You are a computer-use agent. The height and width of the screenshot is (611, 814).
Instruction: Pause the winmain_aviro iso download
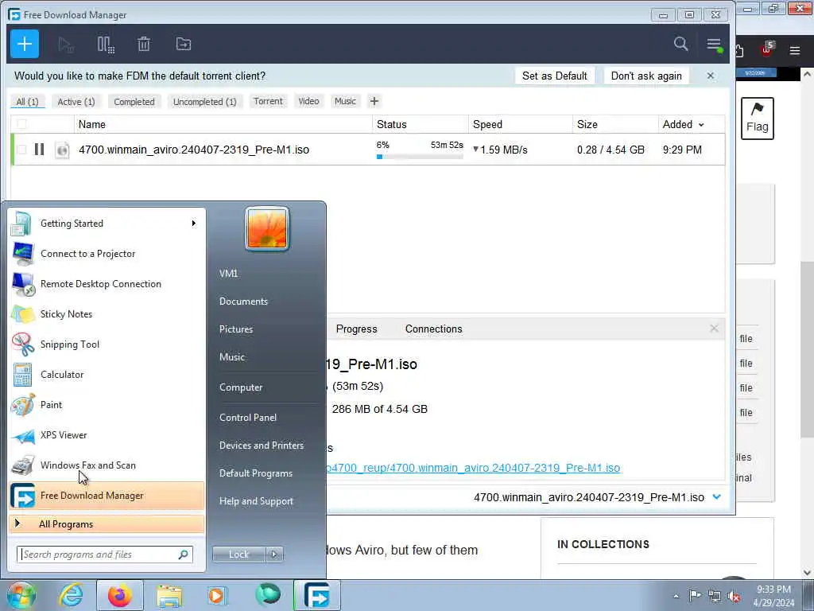tap(39, 150)
